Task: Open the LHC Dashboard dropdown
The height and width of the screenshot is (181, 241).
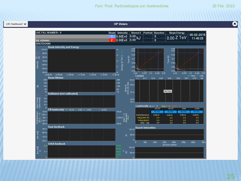Action: click(16, 24)
